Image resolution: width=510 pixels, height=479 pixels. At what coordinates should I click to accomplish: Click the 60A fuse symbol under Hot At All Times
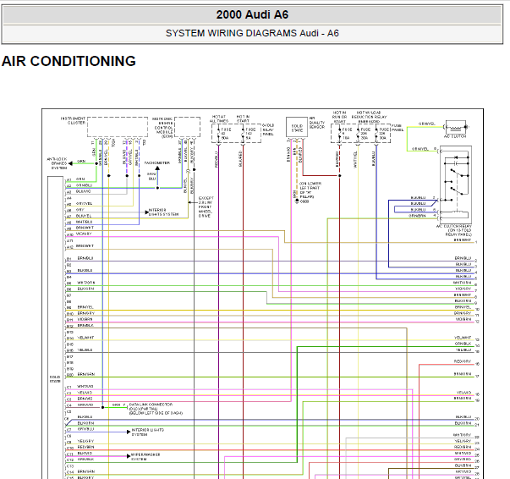coord(218,134)
